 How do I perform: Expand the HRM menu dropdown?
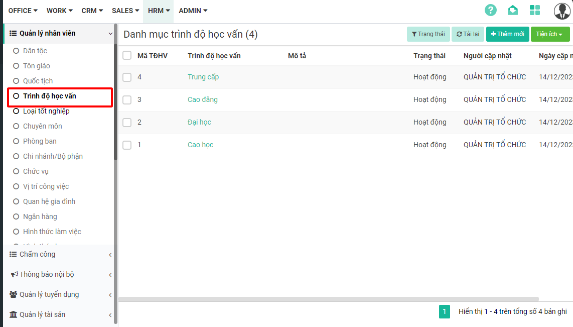pyautogui.click(x=159, y=11)
